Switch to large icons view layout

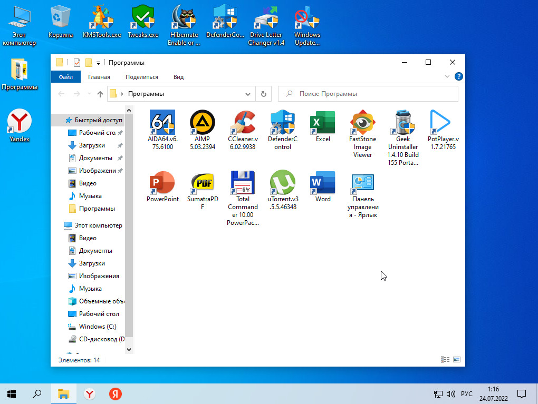coord(457,359)
